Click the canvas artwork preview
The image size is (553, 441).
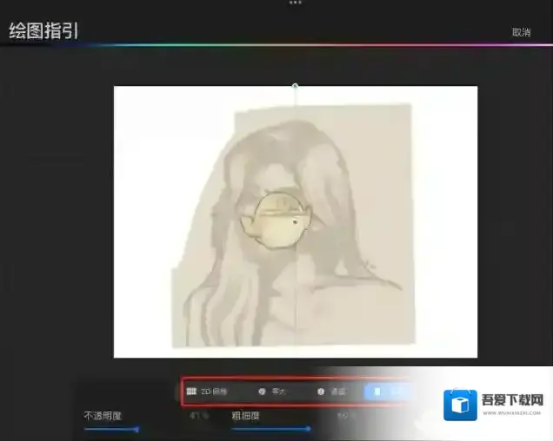(296, 222)
